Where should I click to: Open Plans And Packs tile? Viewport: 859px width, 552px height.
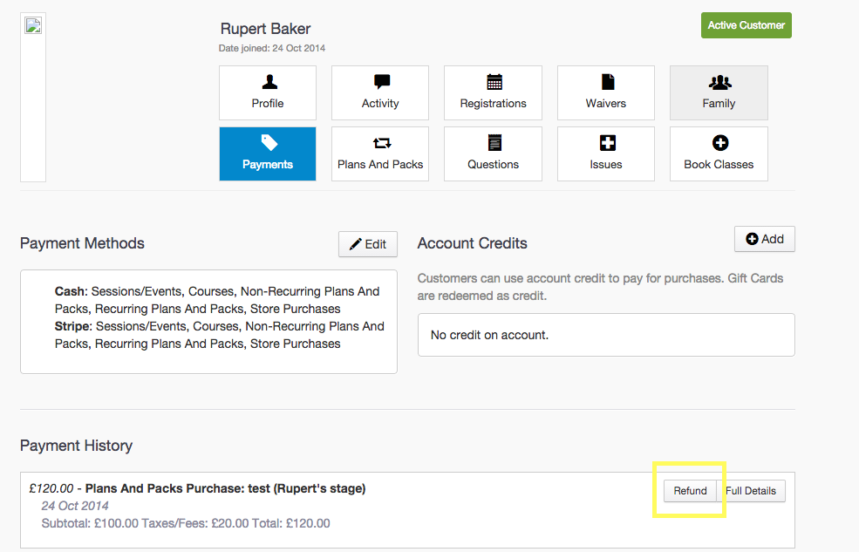tap(380, 153)
